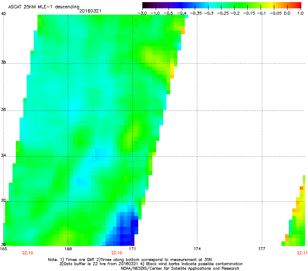Click the ASCAT 25KM MLE-1 descending title
The height and width of the screenshot is (271, 308).
(x=44, y=7)
